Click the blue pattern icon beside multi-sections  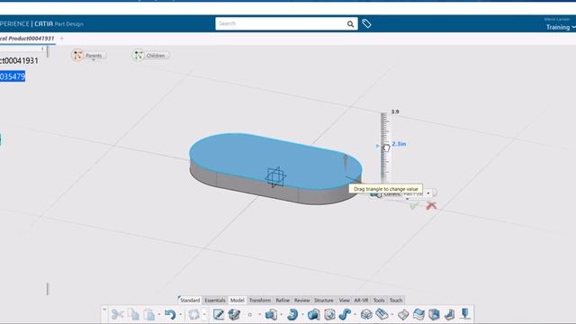click(x=382, y=314)
